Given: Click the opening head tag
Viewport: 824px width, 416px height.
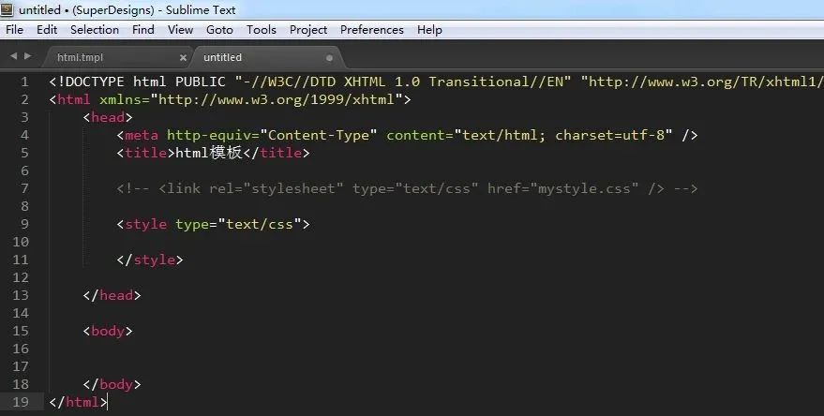Looking at the screenshot, I should pos(108,117).
